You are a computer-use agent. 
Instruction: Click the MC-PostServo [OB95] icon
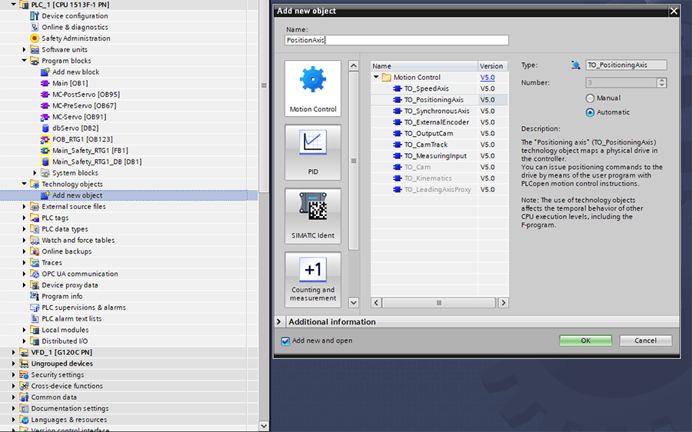(x=45, y=95)
